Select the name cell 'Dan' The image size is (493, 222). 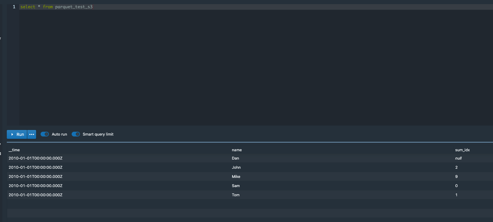coord(235,158)
